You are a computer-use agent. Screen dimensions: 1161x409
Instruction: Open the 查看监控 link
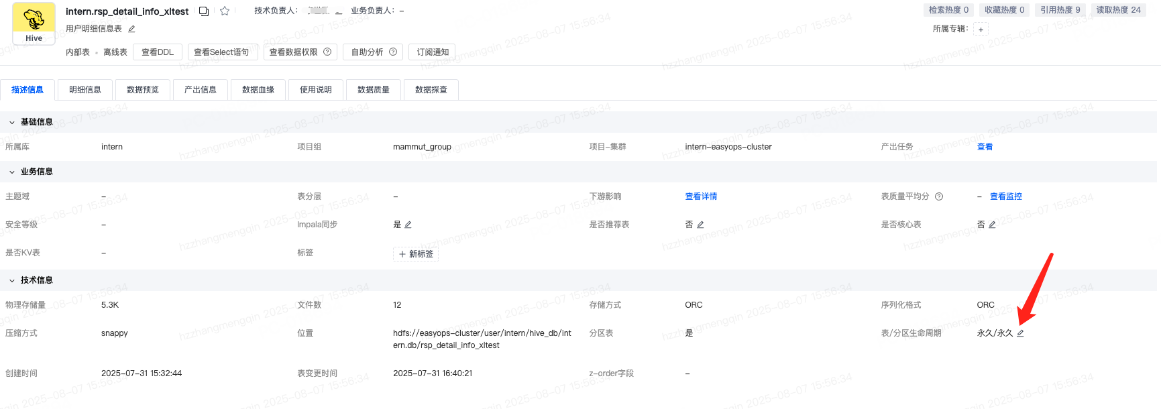click(1005, 196)
